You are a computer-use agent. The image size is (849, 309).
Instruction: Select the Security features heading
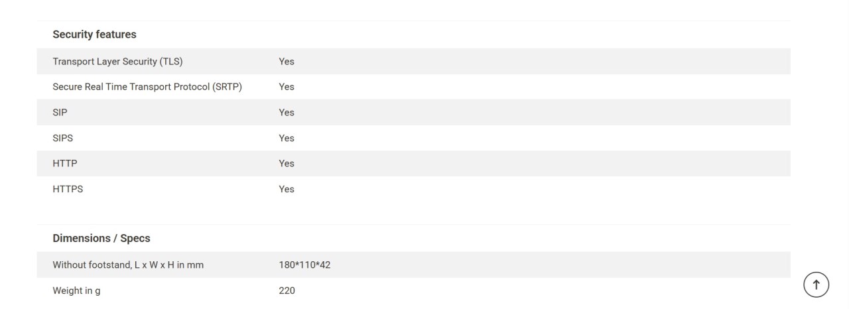point(94,34)
